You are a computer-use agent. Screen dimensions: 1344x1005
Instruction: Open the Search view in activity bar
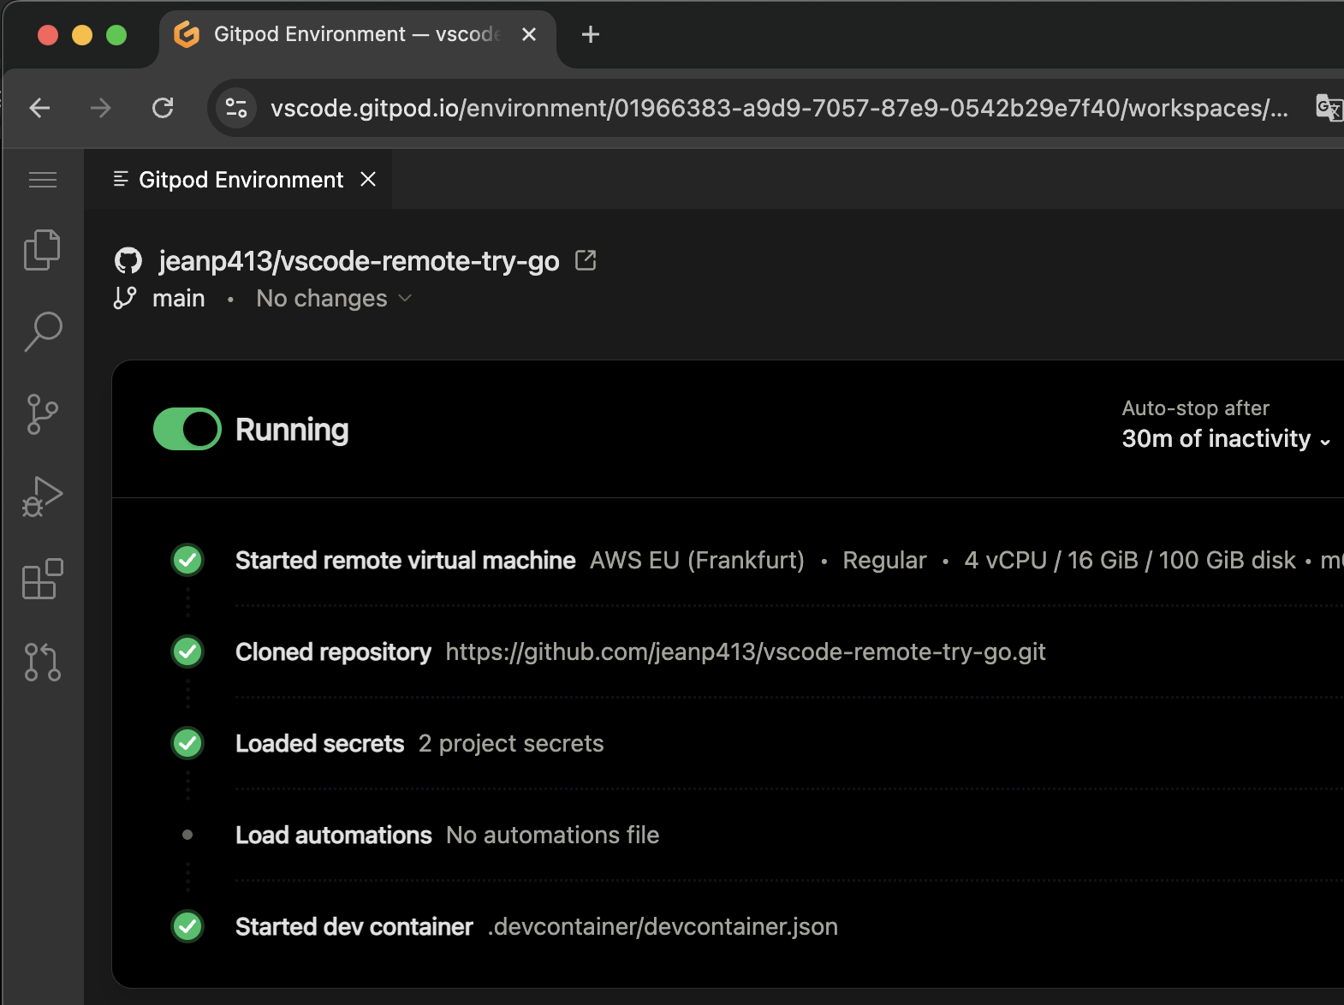coord(43,331)
